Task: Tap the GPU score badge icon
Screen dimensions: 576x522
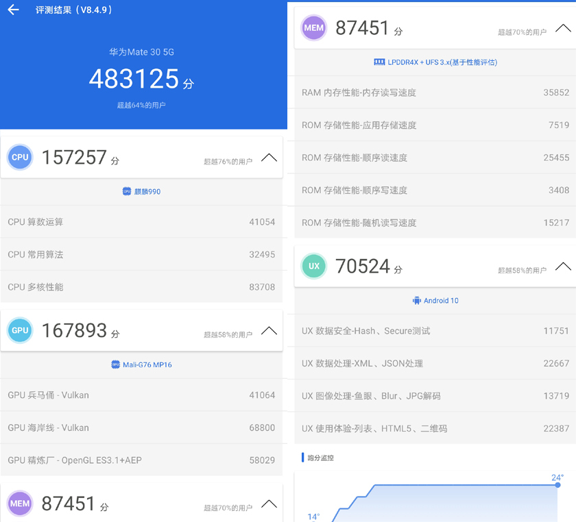Action: pyautogui.click(x=20, y=330)
